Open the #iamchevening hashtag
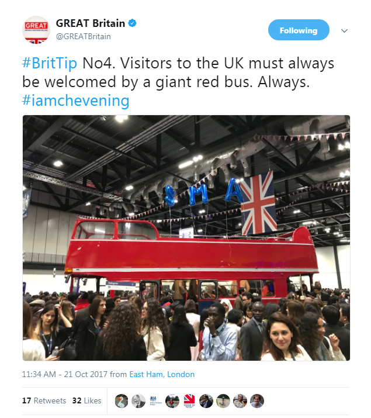The width and height of the screenshot is (371, 418). [x=76, y=101]
